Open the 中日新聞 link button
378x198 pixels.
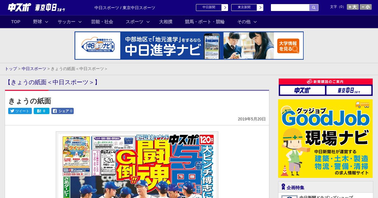click(x=209, y=8)
